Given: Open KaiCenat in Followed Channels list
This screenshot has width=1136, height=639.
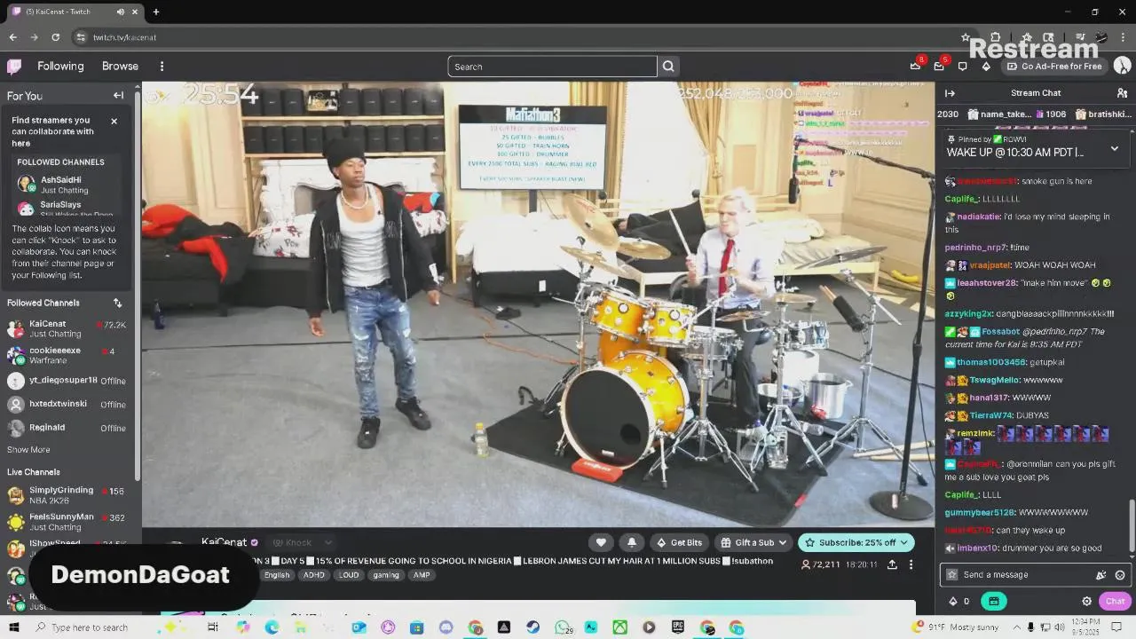Looking at the screenshot, I should 67,328.
